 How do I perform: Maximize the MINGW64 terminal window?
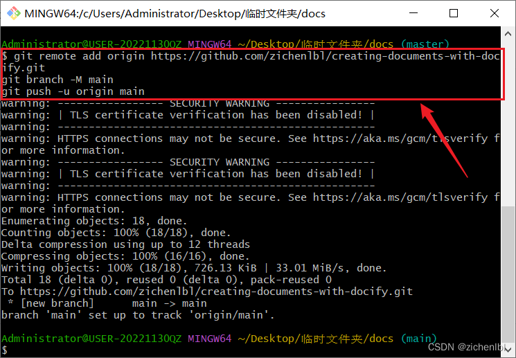(454, 13)
